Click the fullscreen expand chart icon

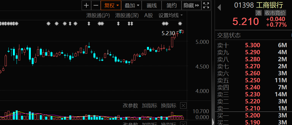point(206,5)
